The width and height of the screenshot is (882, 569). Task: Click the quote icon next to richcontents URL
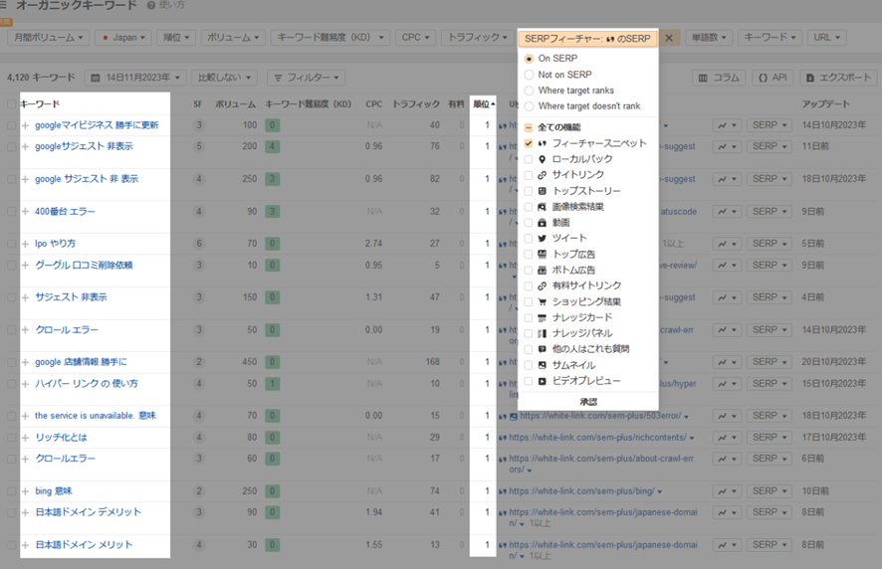tap(503, 438)
